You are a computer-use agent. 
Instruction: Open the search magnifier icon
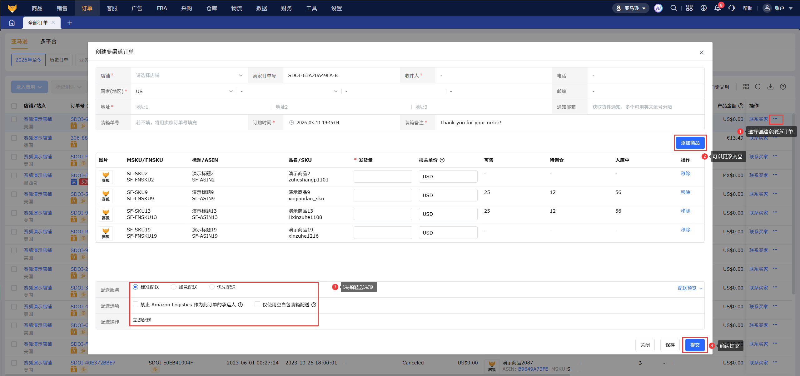673,8
